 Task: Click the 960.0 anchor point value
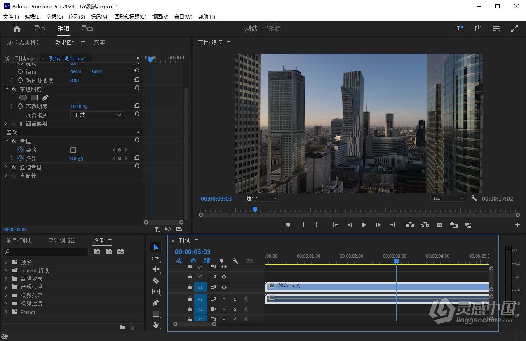click(x=76, y=72)
